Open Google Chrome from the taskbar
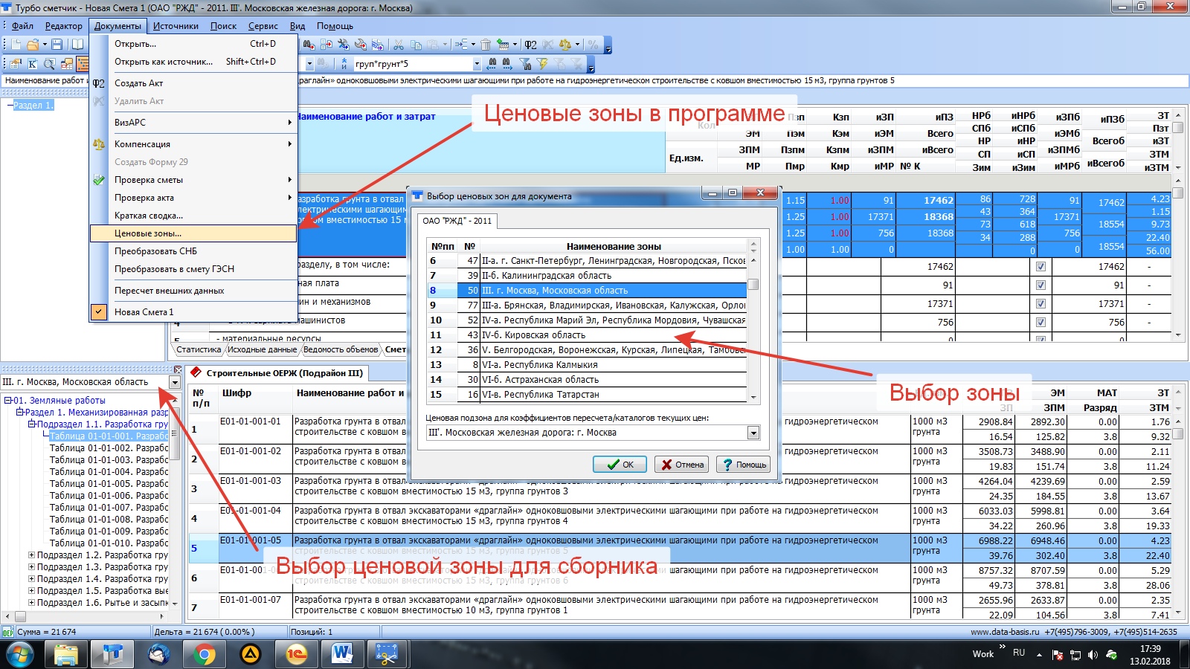 click(x=204, y=654)
